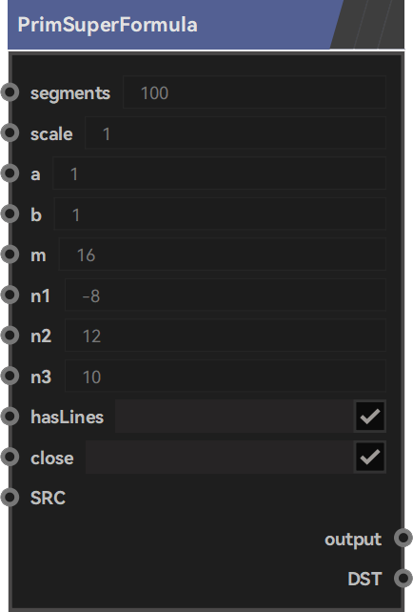Screen dimensions: 413x612
Task: Click the segments field showing 100
Action: tap(254, 92)
